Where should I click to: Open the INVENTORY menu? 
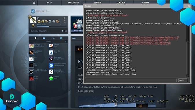pyautogui.click(x=73, y=3)
